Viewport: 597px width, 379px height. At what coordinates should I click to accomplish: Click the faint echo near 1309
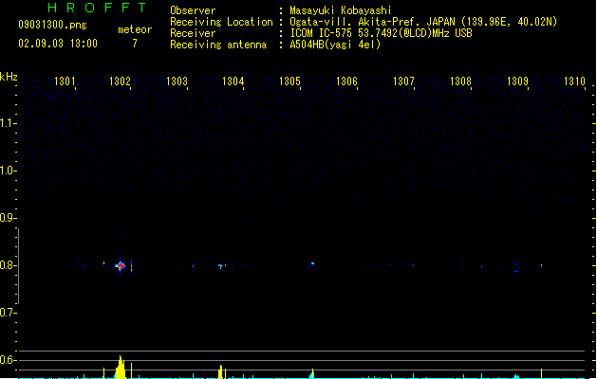pos(516,271)
